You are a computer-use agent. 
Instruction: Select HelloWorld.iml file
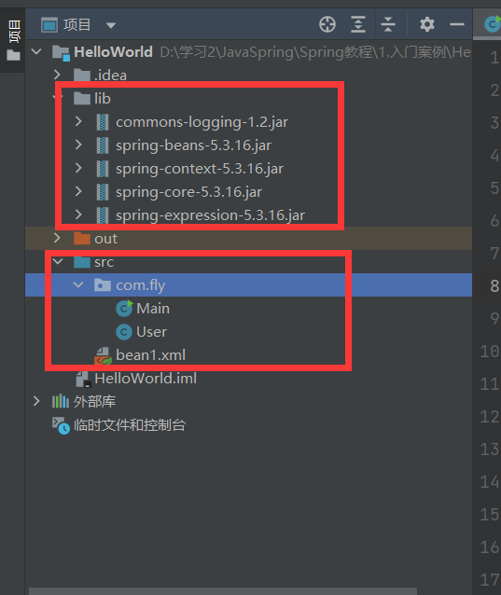(x=146, y=379)
